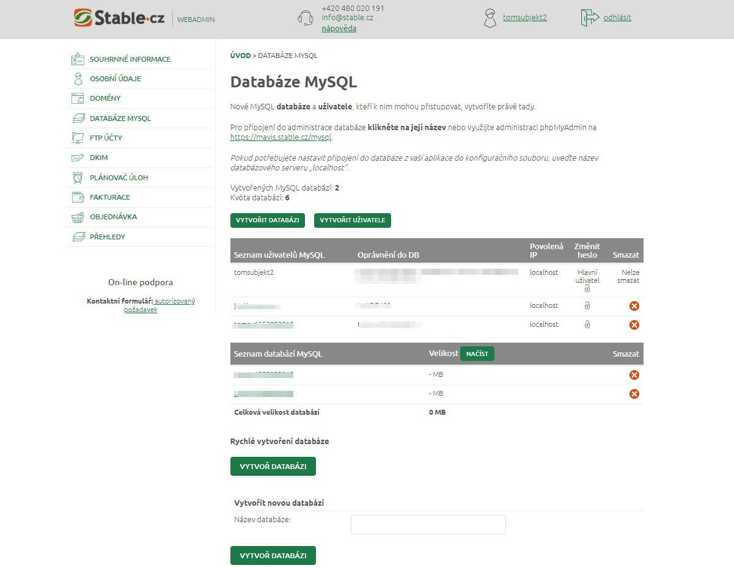Open Databáze MySQL menu item
The width and height of the screenshot is (734, 568).
coord(120,118)
